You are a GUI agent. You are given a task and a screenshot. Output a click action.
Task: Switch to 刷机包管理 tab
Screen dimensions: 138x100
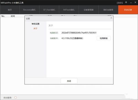(x=108, y=10)
